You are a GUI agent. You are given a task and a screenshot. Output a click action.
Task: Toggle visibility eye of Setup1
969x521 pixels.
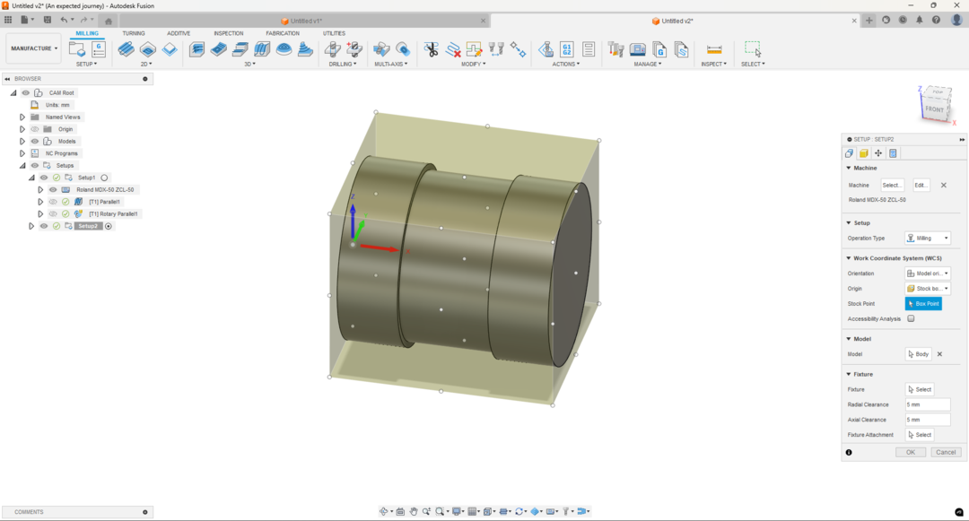coord(44,178)
